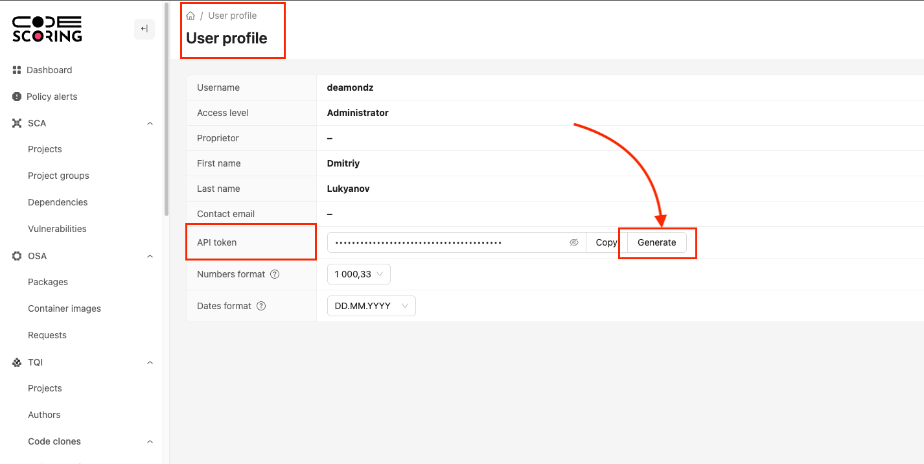Reveal the hidden API token value

(x=573, y=242)
